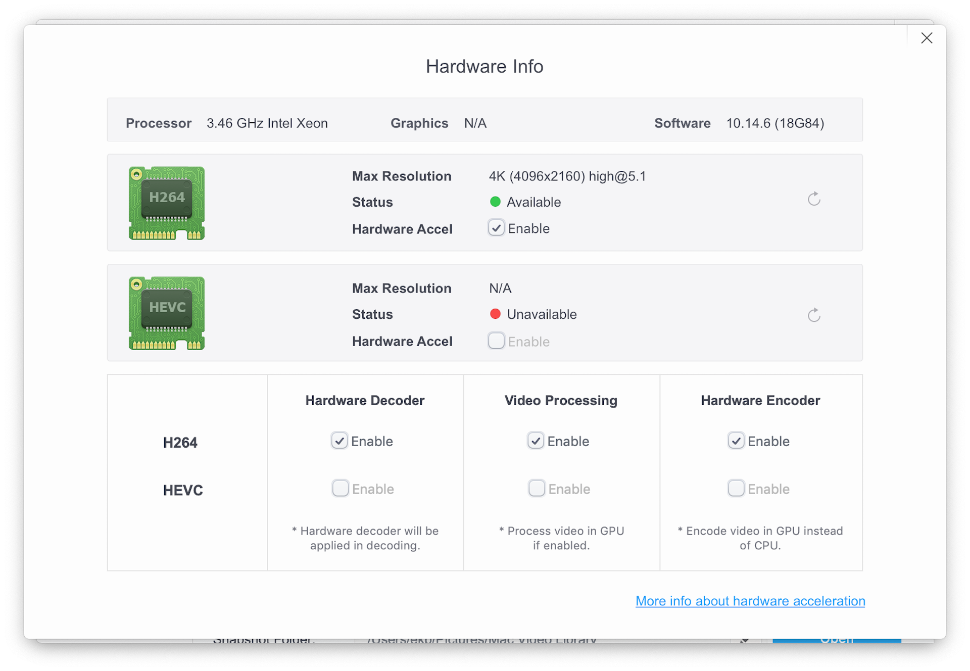Refresh the H264 hardware status

(813, 199)
